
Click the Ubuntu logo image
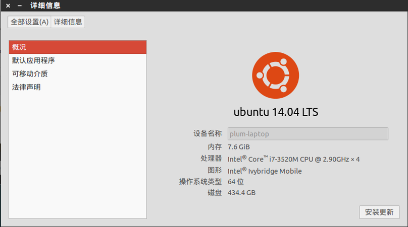[x=276, y=77]
